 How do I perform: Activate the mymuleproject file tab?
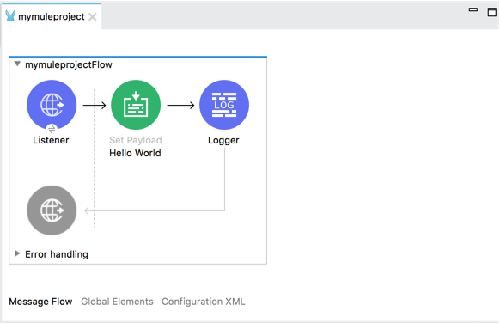(52, 16)
